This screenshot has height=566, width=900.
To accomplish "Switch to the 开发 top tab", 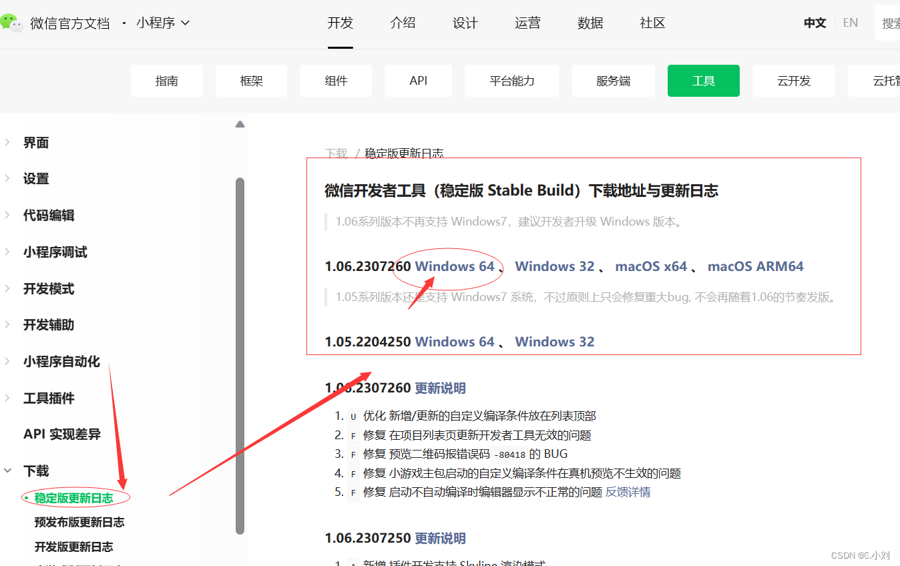I will pyautogui.click(x=341, y=23).
